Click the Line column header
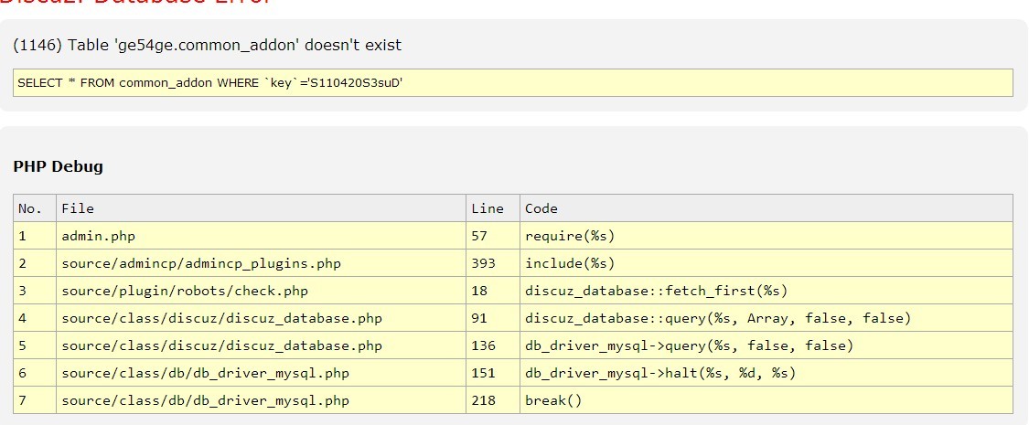This screenshot has height=425, width=1029. click(x=488, y=208)
